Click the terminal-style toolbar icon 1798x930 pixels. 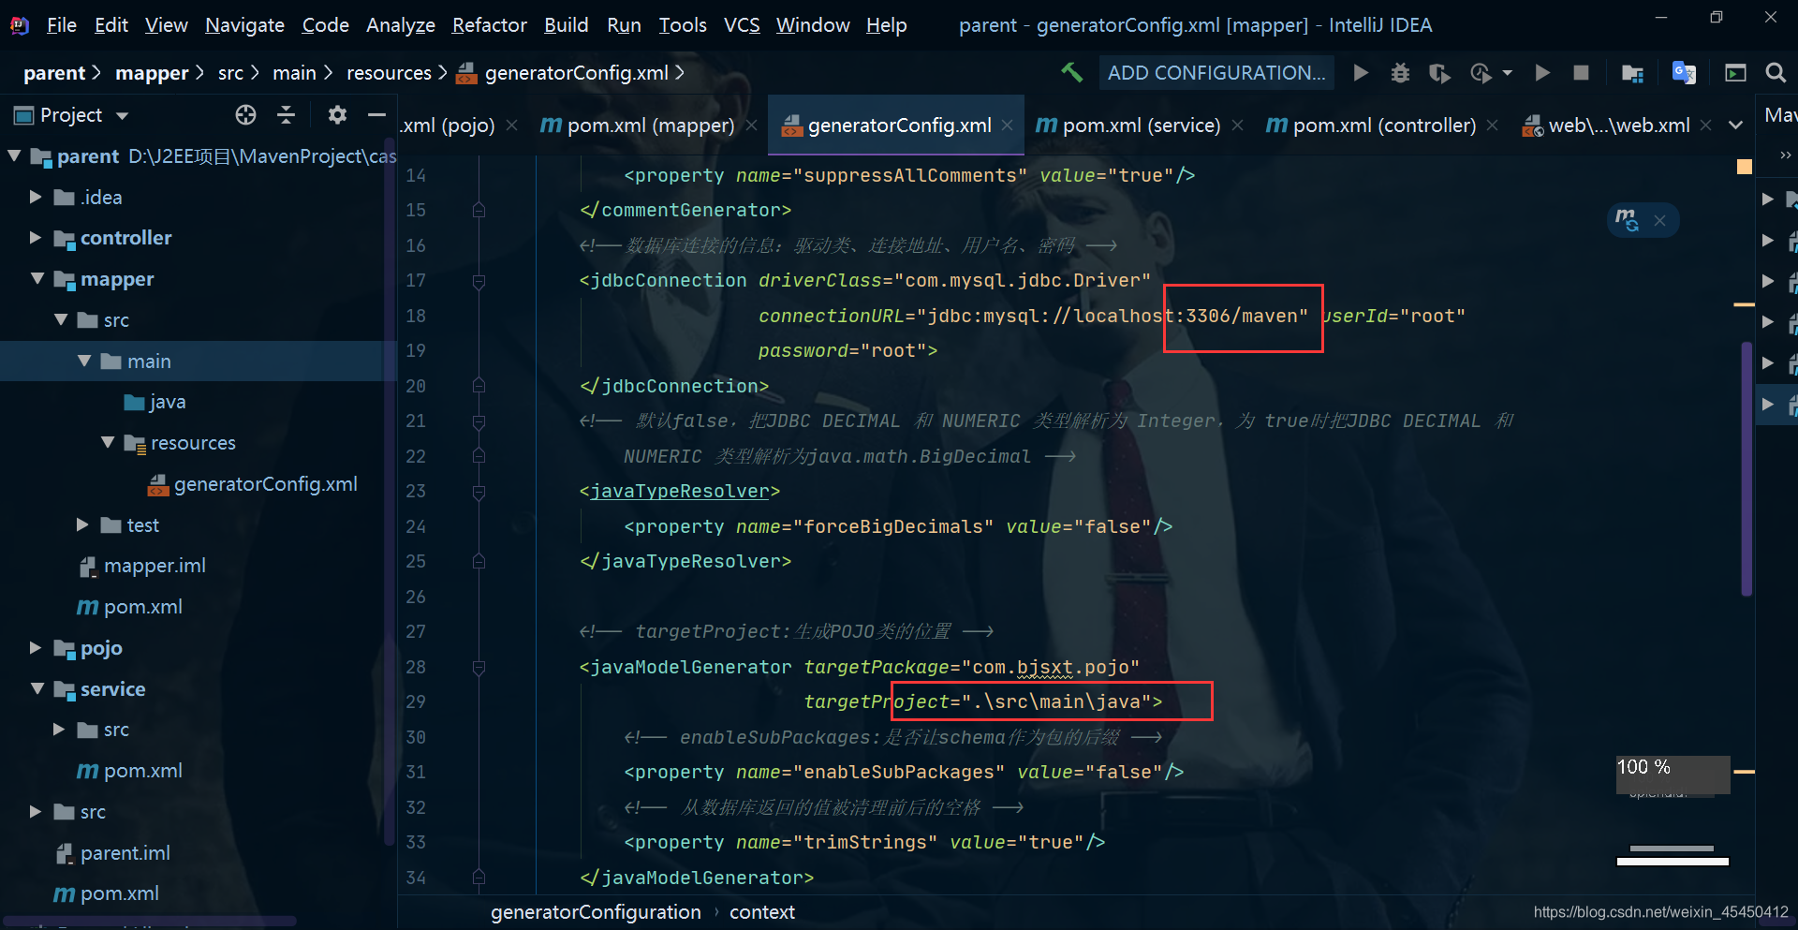1735,72
